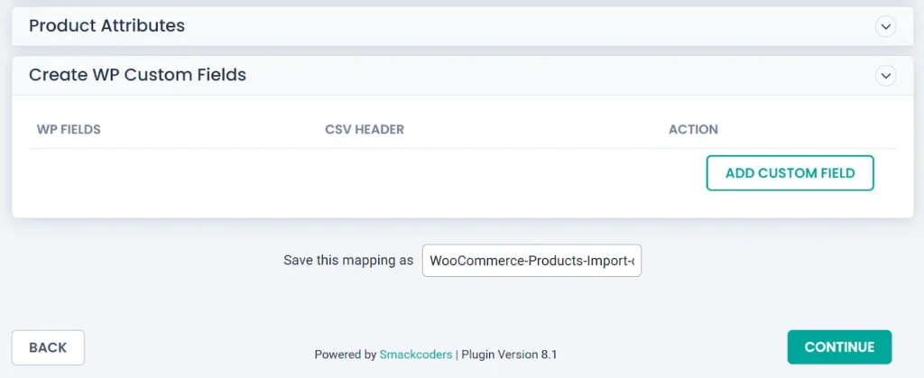Select the CSV HEADER column header
This screenshot has width=924, height=378.
click(x=365, y=129)
